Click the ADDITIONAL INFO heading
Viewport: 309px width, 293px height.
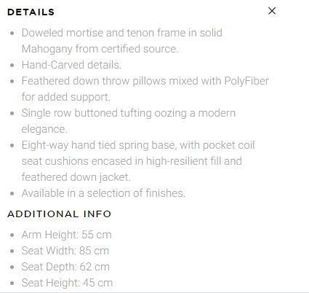pos(59,214)
